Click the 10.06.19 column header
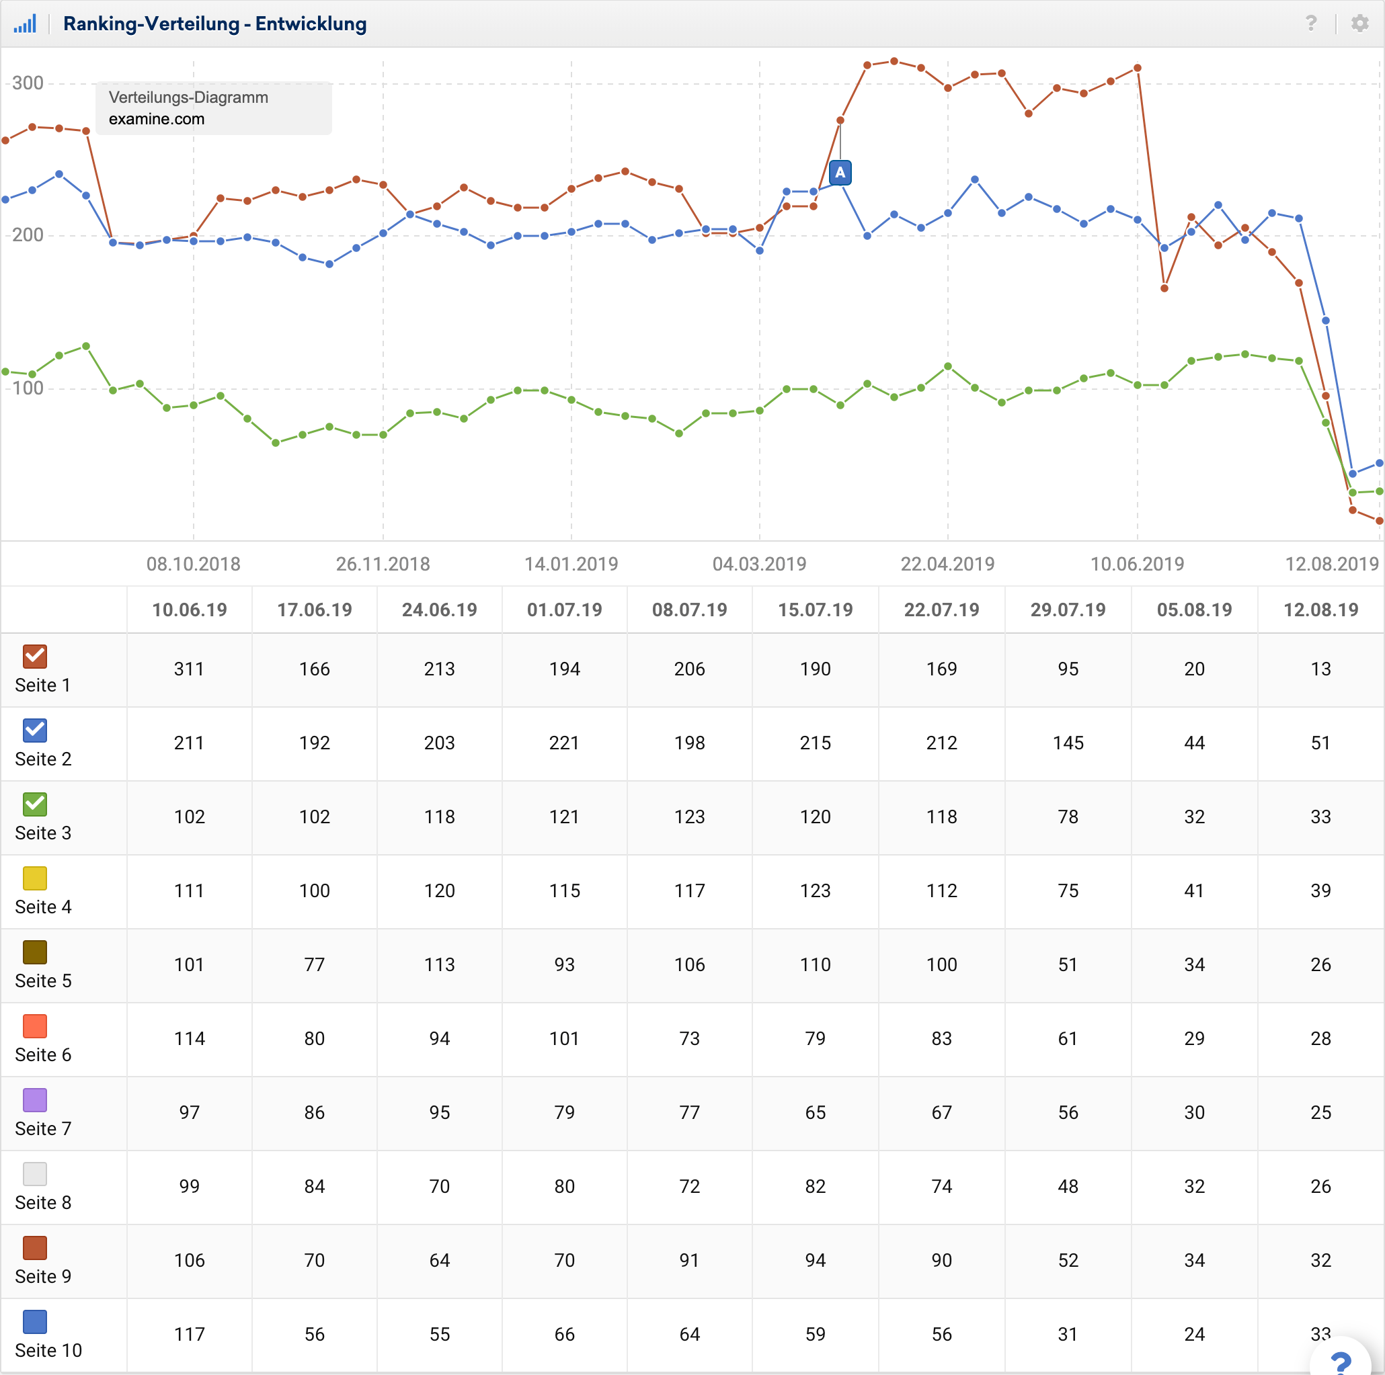 point(189,610)
